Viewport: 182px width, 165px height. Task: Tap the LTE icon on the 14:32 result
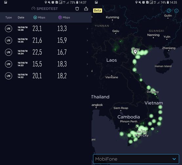coord(9,76)
